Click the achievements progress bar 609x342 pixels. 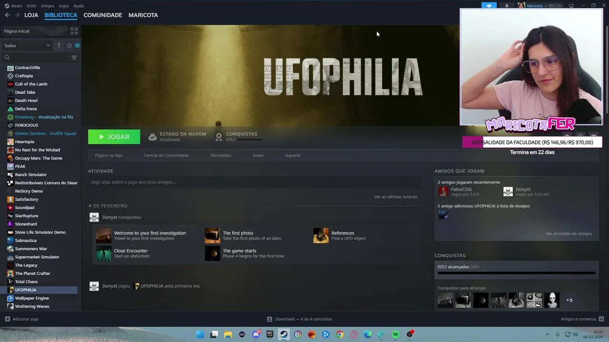pyautogui.click(x=516, y=273)
